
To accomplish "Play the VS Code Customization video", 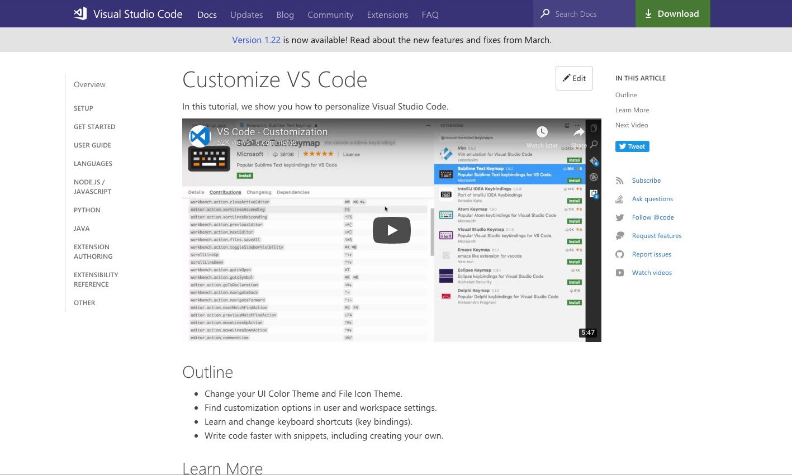I will coord(392,230).
